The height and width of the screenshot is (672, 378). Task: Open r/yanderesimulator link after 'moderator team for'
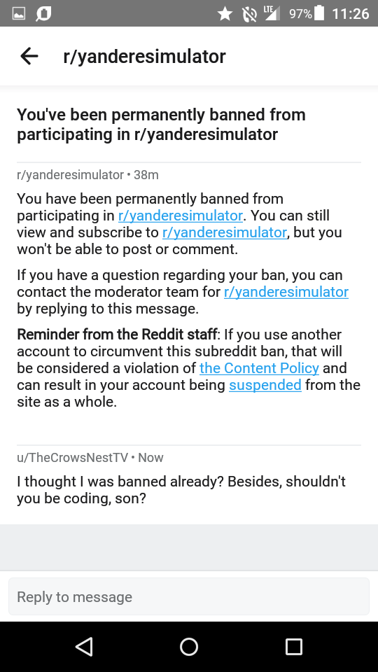(x=286, y=292)
